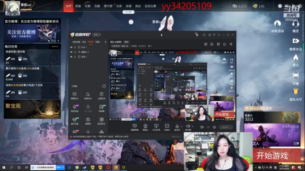This screenshot has height=171, width=305.
Task: Open the 弹幕秀 tool
Action: pyautogui.click(x=88, y=121)
